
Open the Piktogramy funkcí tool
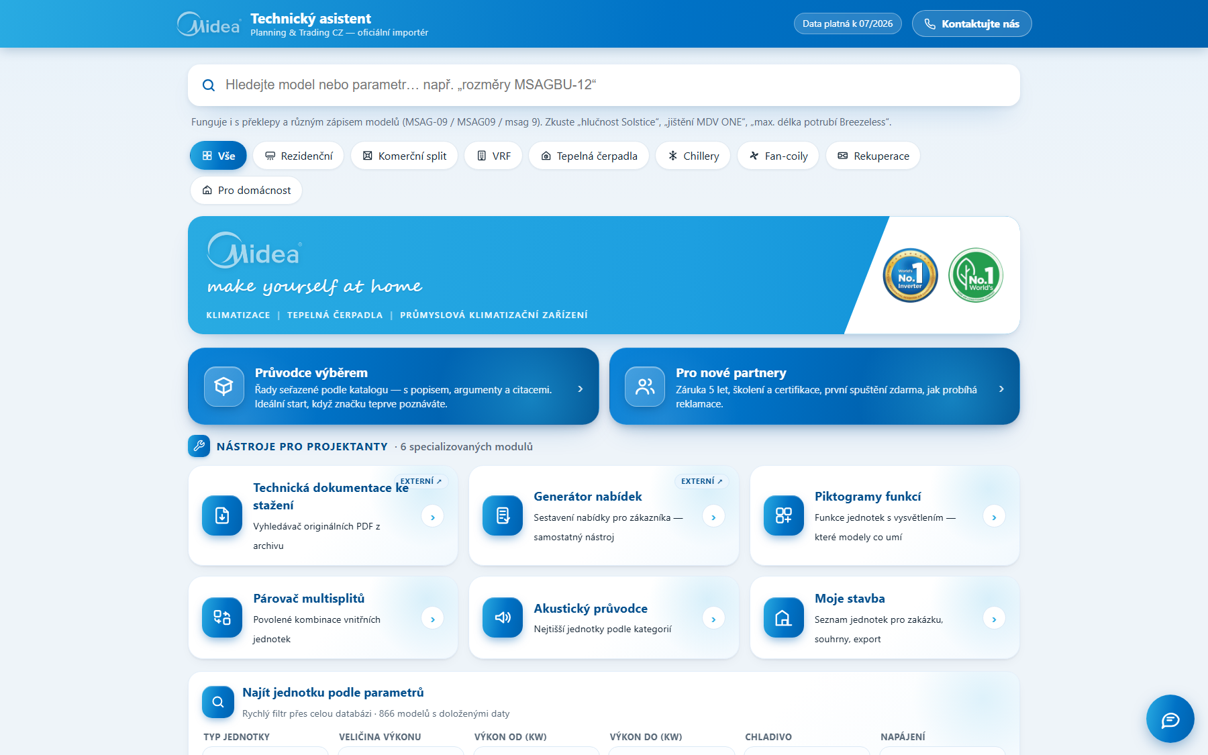(x=885, y=515)
